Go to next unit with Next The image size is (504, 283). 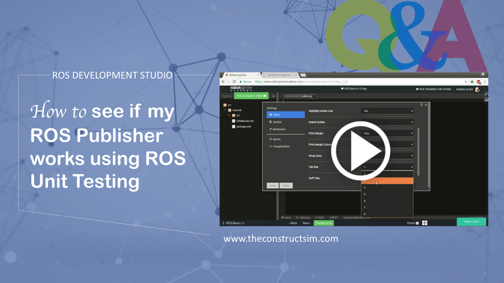306,223
